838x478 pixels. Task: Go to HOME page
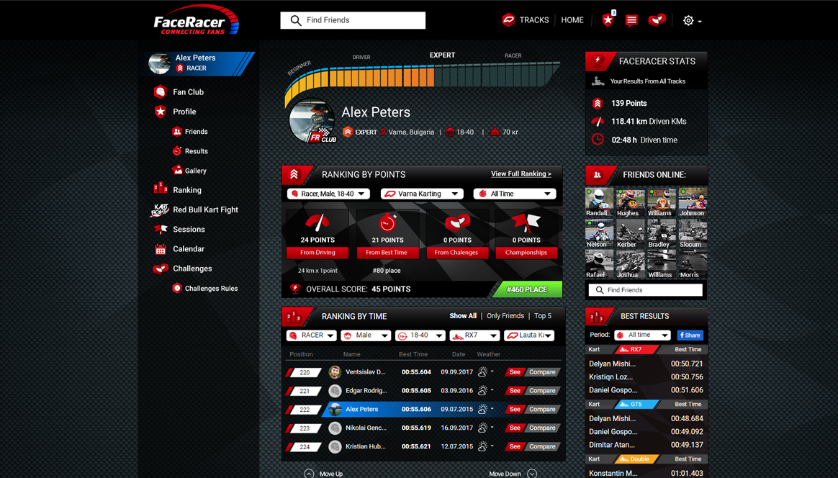click(x=572, y=19)
